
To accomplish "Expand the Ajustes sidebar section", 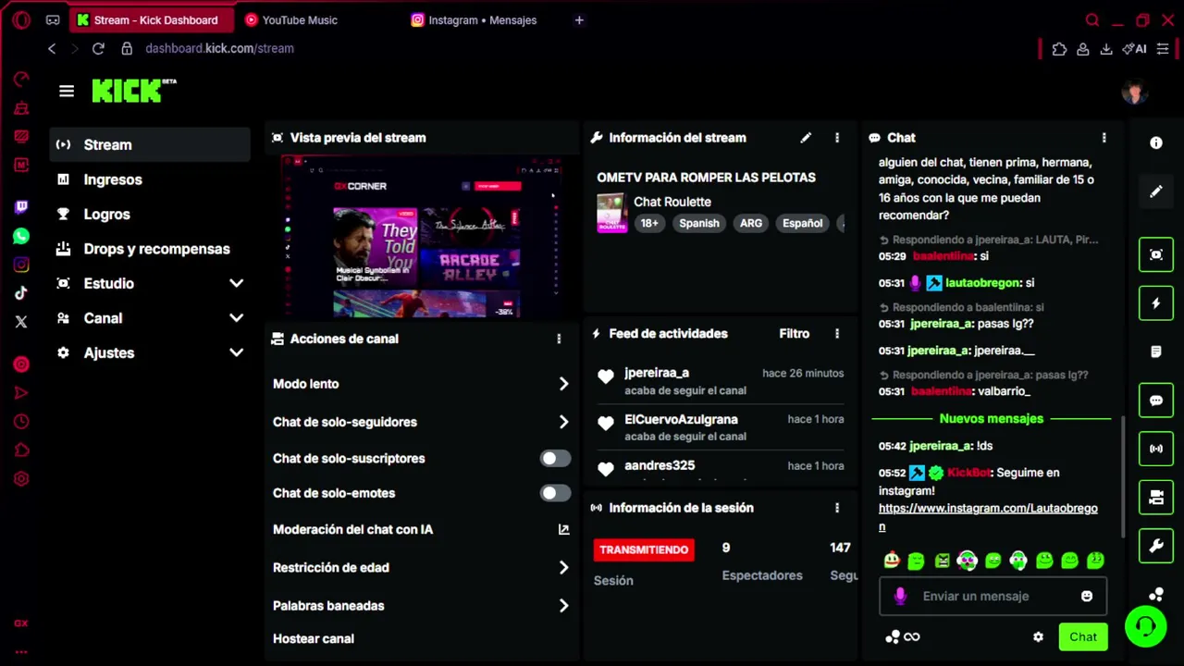I will click(237, 352).
